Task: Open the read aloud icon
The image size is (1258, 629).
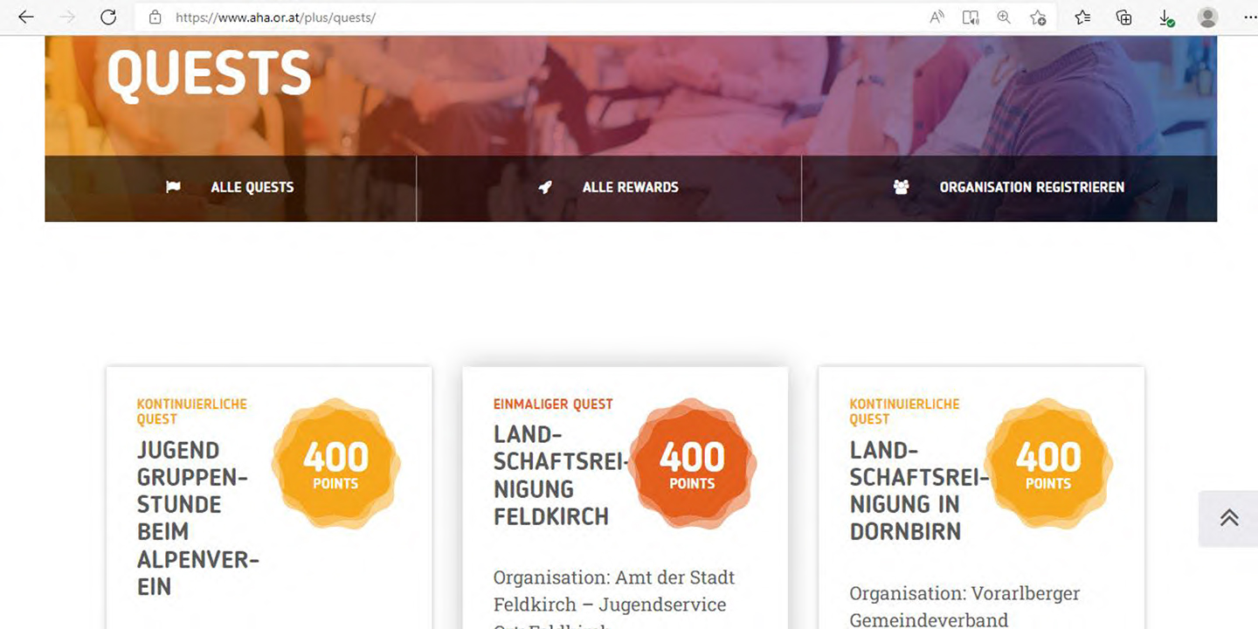Action: tap(937, 17)
